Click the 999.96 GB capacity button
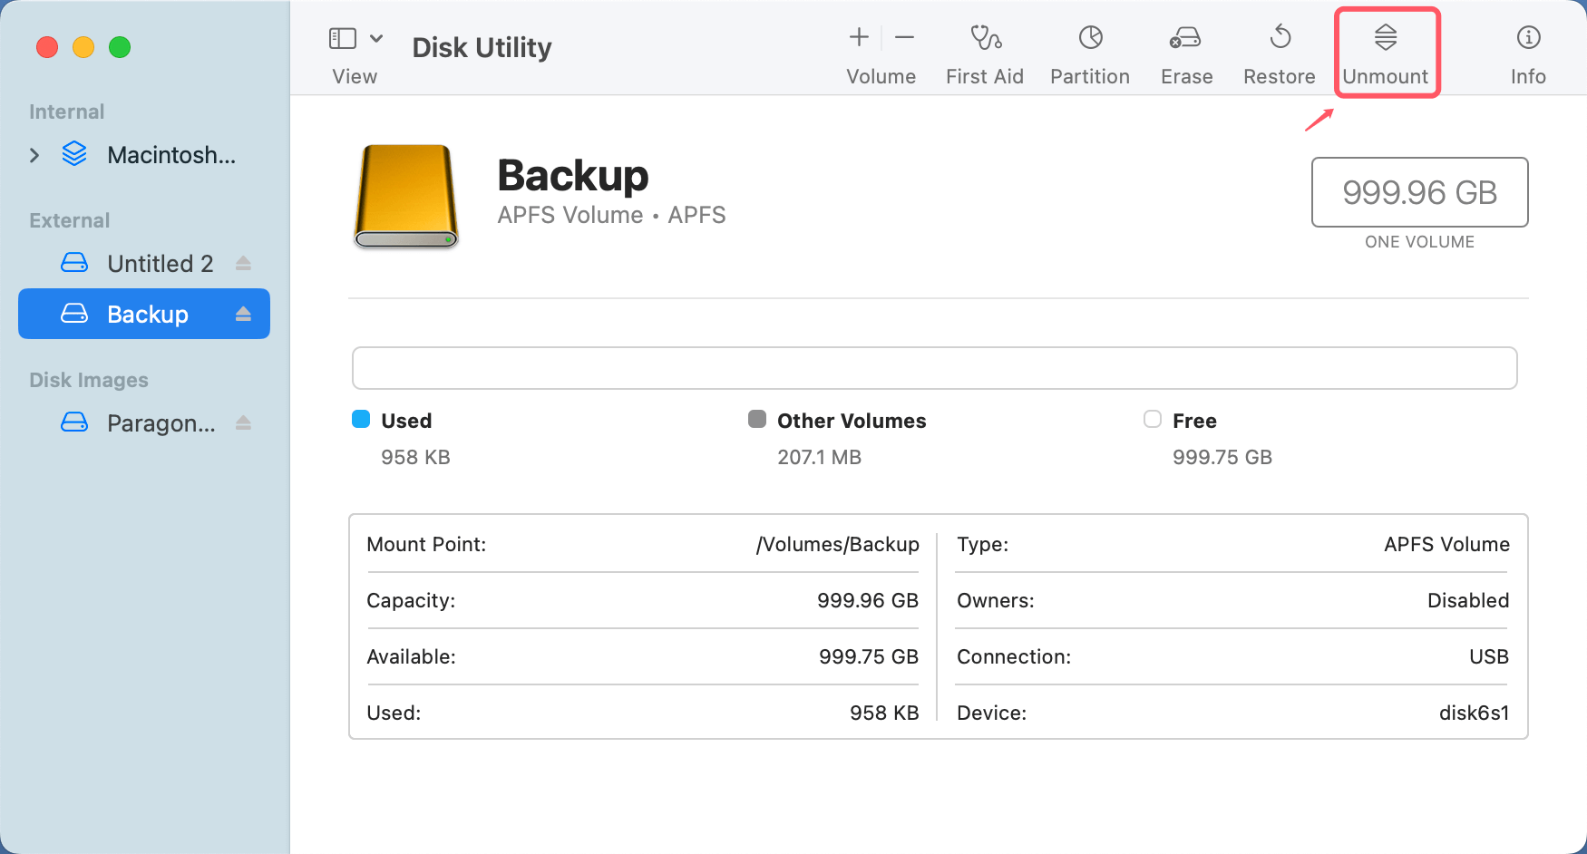The image size is (1587, 854). click(1418, 192)
